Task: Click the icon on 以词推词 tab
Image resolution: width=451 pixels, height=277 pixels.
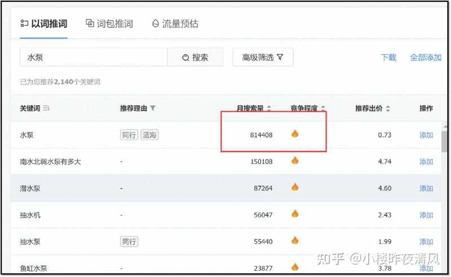Action: (24, 23)
